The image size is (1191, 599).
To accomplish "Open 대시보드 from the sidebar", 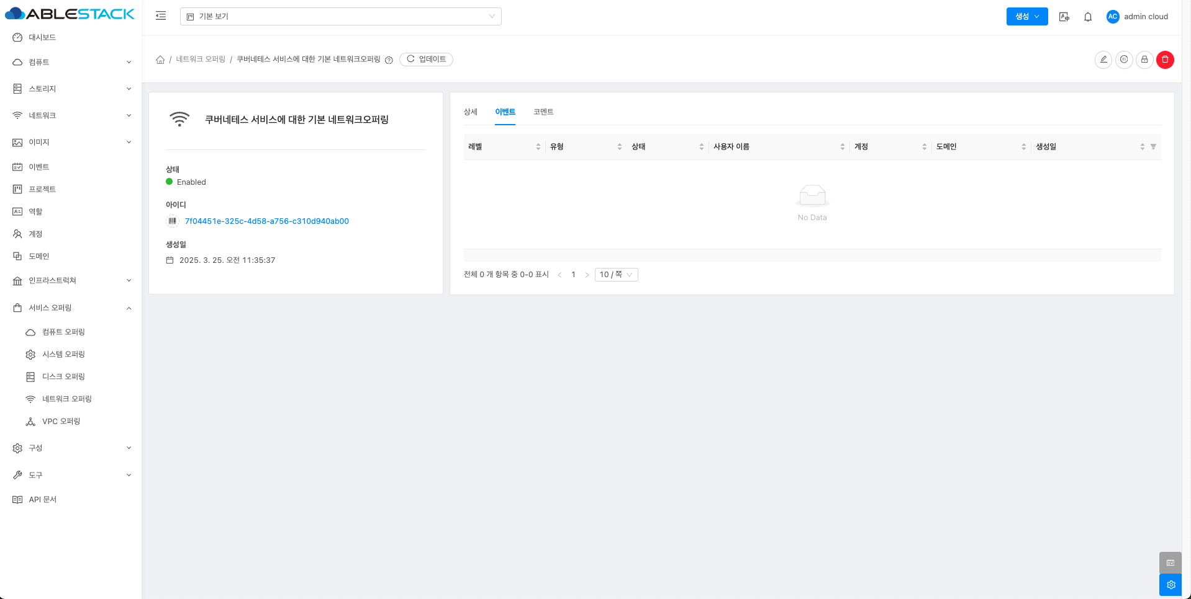I will pyautogui.click(x=42, y=37).
